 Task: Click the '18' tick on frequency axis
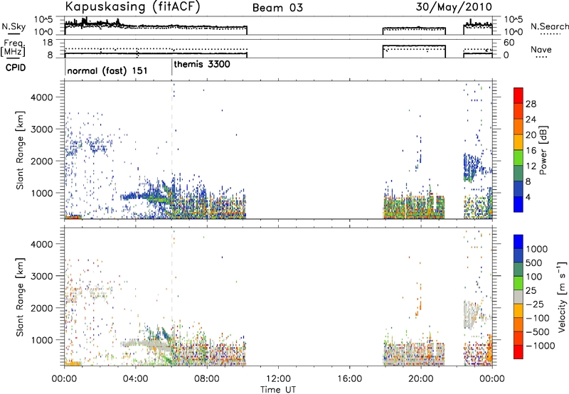(48, 43)
